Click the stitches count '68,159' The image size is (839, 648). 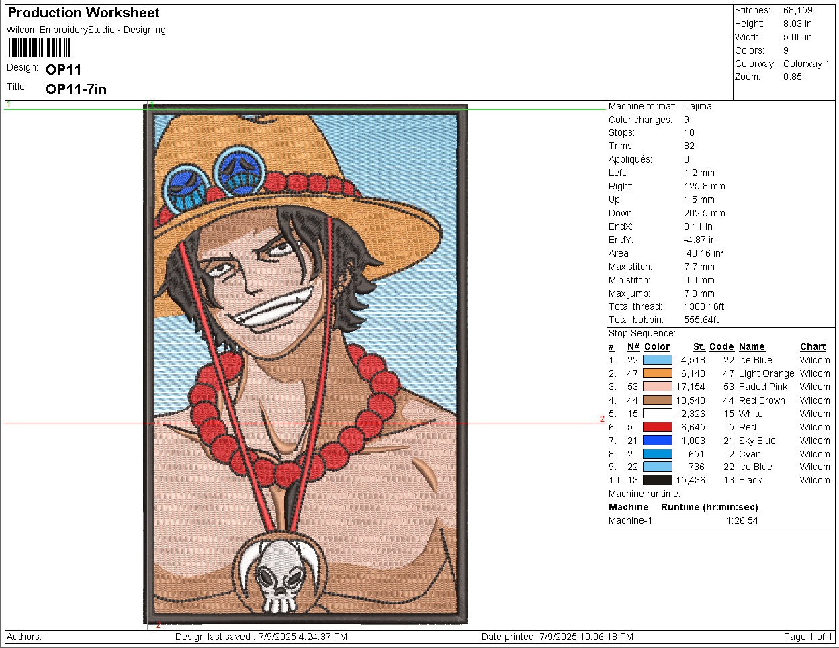(797, 10)
